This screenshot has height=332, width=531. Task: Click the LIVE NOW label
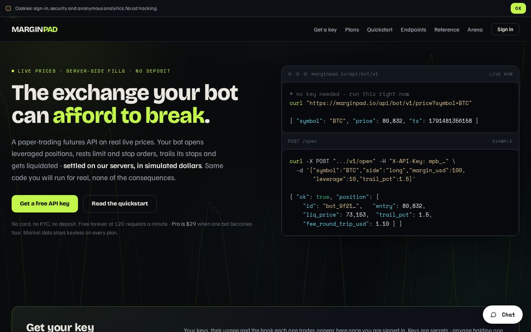tap(501, 74)
